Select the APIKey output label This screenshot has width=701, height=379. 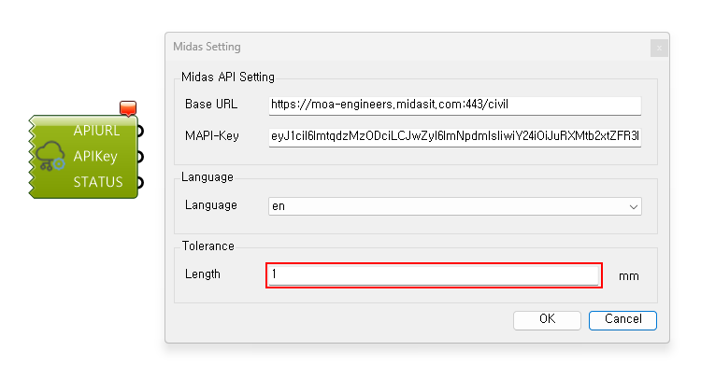tap(95, 157)
